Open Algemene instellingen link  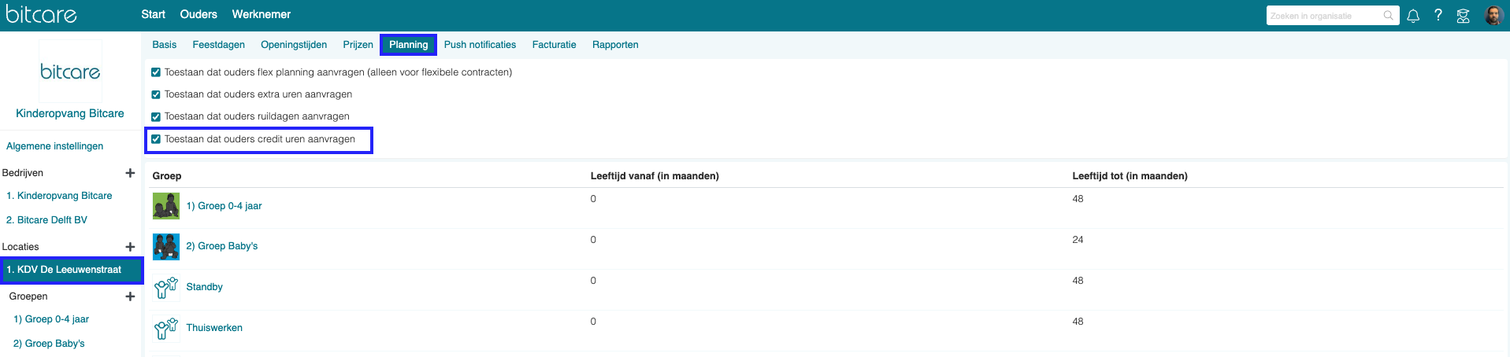(x=55, y=146)
